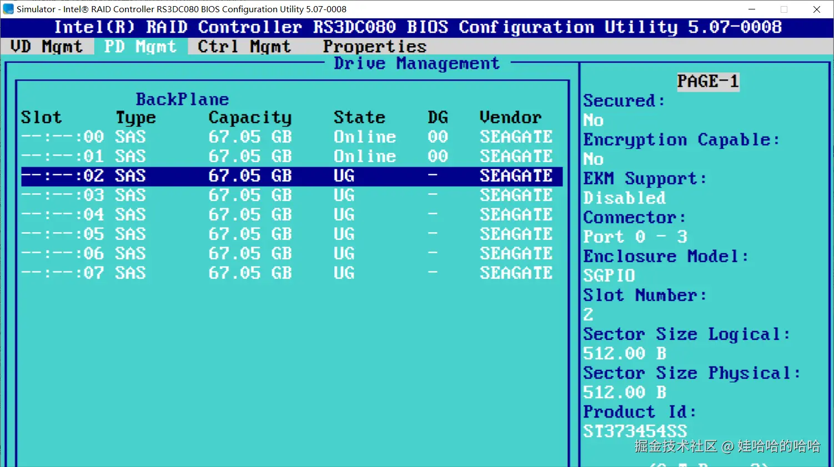The width and height of the screenshot is (834, 467).
Task: Close the Simulator window
Action: (817, 9)
